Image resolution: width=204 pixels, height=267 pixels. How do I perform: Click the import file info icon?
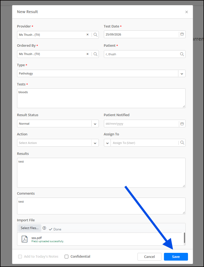[44, 228]
